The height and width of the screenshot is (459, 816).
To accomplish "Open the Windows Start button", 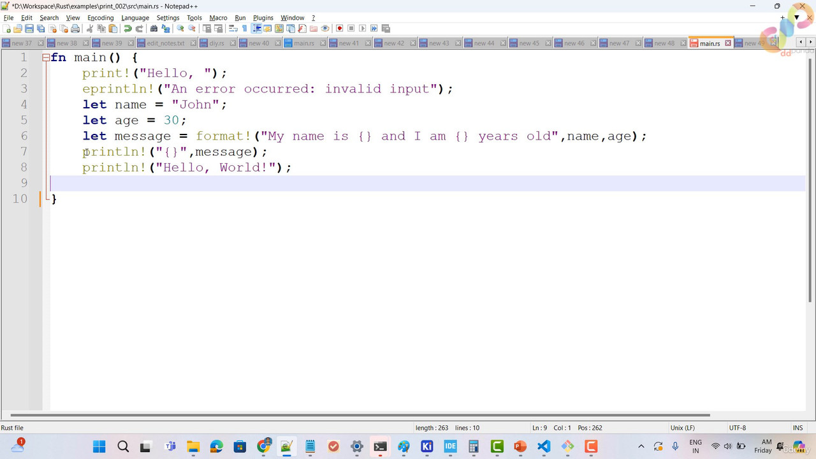I will click(x=99, y=446).
